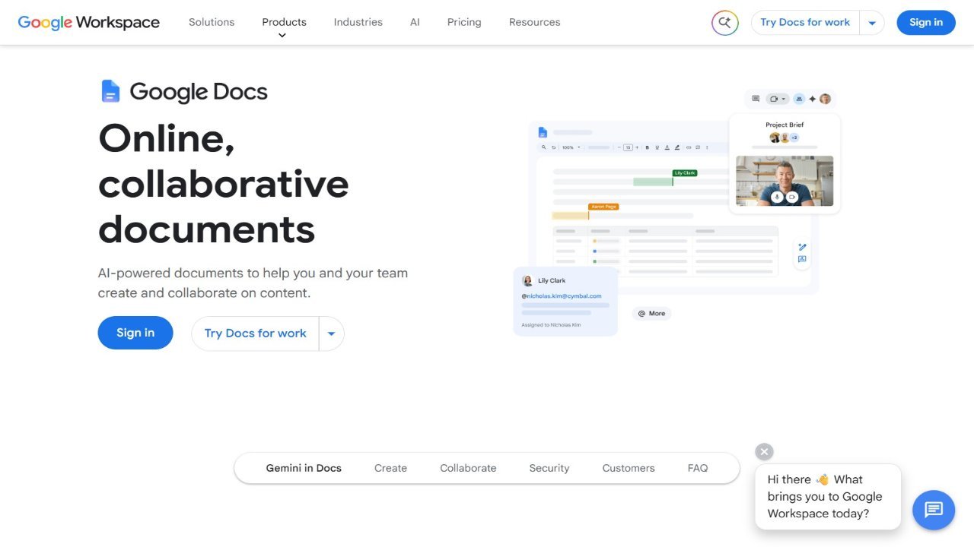Switch to the Create tab
Image resolution: width=974 pixels, height=547 pixels.
tap(390, 468)
